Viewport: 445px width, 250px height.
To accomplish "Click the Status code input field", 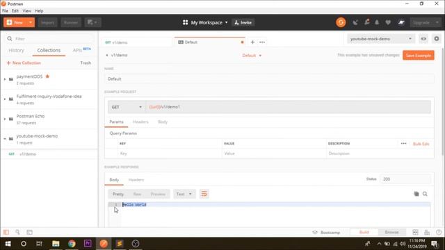I will tap(405, 179).
